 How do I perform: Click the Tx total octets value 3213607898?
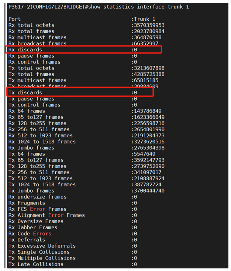tap(149, 68)
